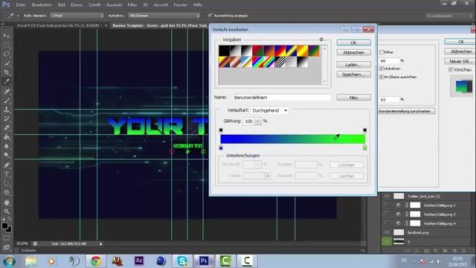Viewport: 476px width, 268px height.
Task: Select the Magic Wand tool
Action: [7, 63]
